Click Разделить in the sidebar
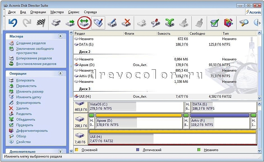Viewport: 264px width, 162px height. coord(24,114)
